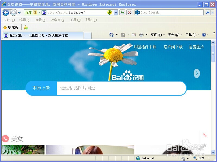The width and height of the screenshot is (217, 162).
Task: Click the magnifier Search button
Action: [208, 12]
